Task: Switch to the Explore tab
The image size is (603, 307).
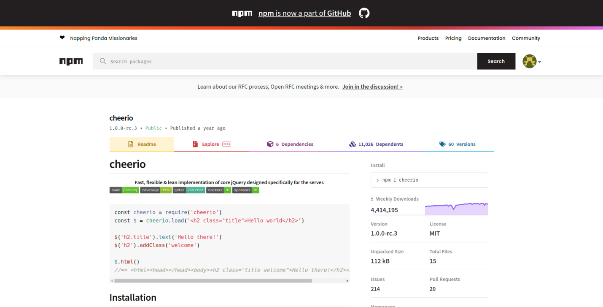Action: (x=211, y=144)
